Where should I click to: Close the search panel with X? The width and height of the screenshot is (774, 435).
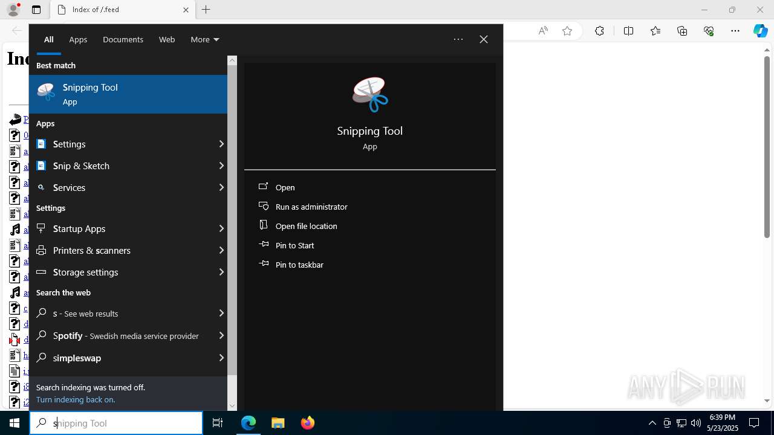tap(484, 39)
